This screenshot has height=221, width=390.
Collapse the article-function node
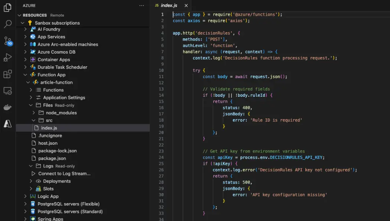pos(28,82)
